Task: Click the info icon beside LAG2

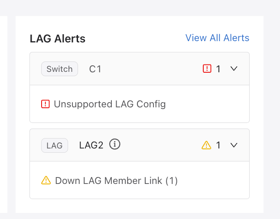Action: 114,144
